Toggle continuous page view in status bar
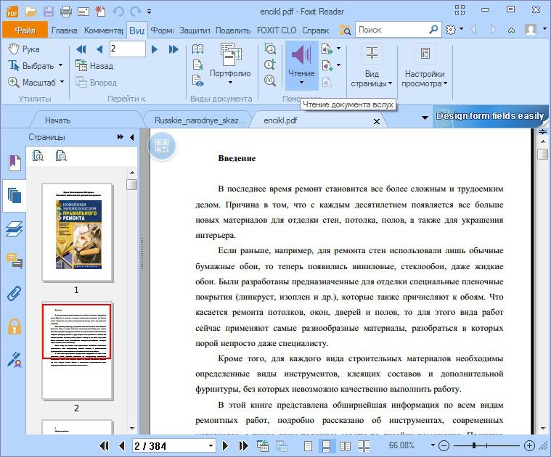Screen dimensions: 551x457 pyautogui.click(x=327, y=445)
